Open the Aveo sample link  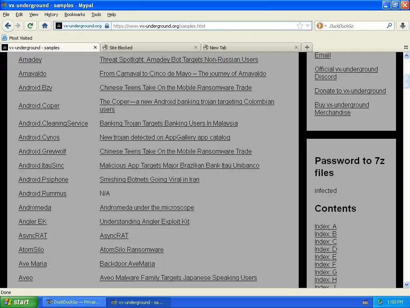tap(26, 278)
